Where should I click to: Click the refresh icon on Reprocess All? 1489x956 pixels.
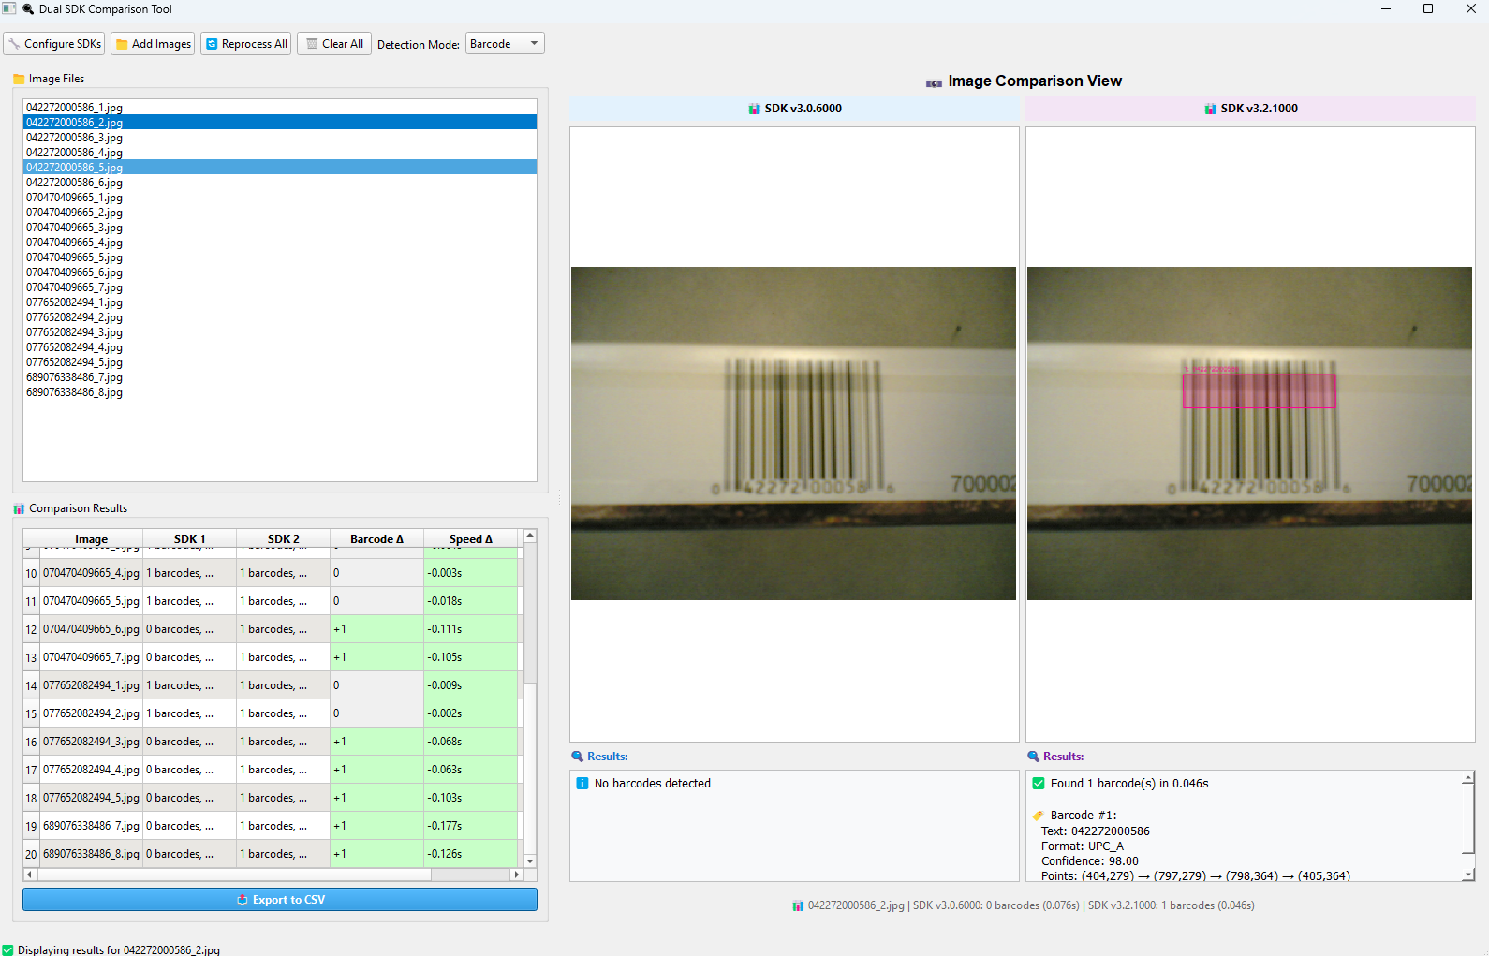pyautogui.click(x=212, y=44)
